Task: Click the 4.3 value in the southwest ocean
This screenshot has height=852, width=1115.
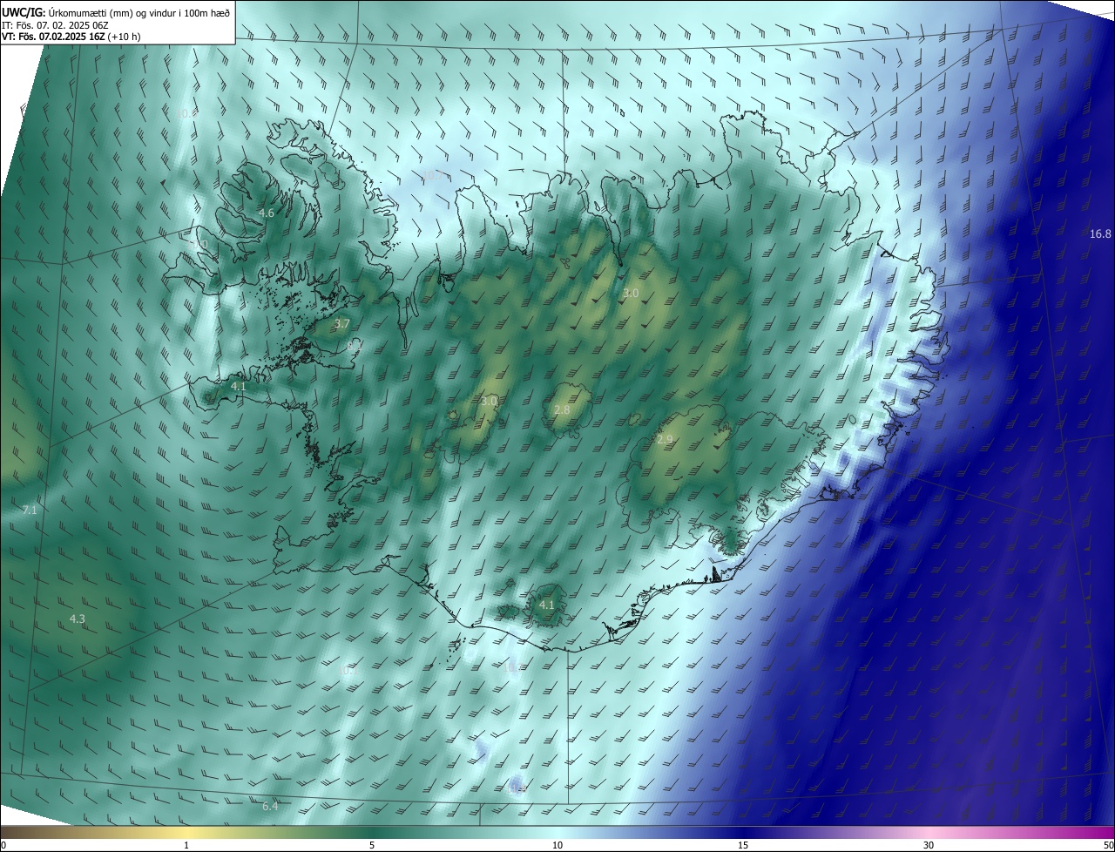Action: click(x=78, y=619)
